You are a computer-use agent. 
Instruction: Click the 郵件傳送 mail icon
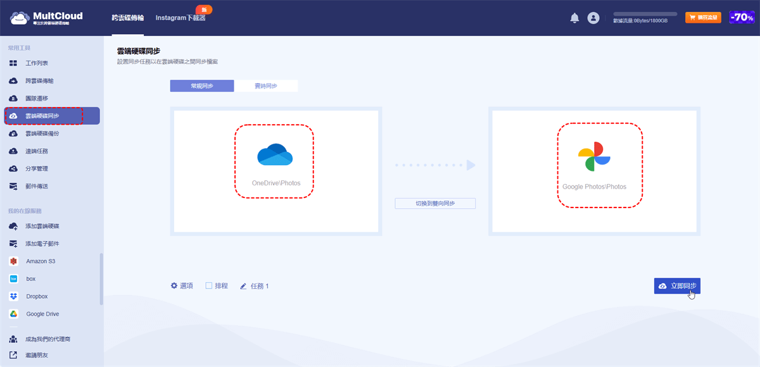(13, 186)
